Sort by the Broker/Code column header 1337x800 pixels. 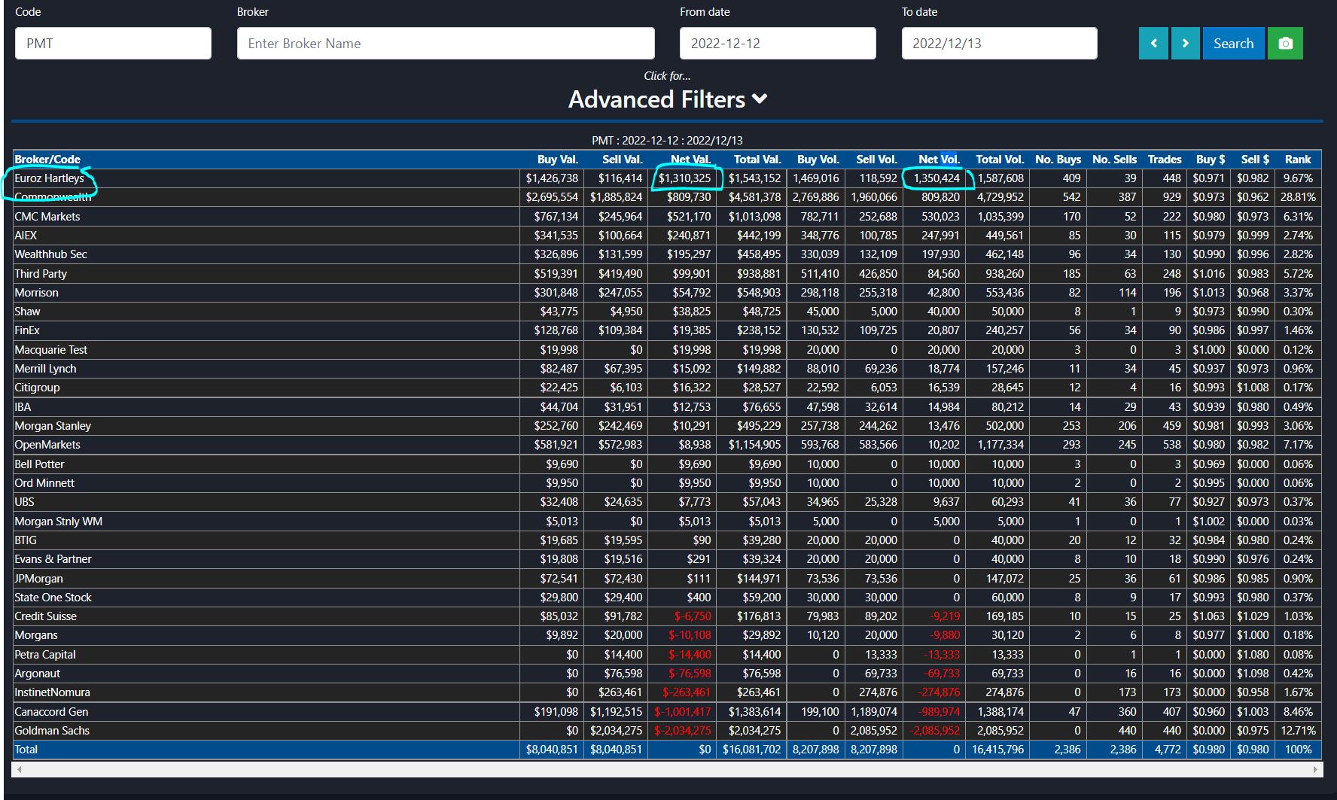click(47, 160)
